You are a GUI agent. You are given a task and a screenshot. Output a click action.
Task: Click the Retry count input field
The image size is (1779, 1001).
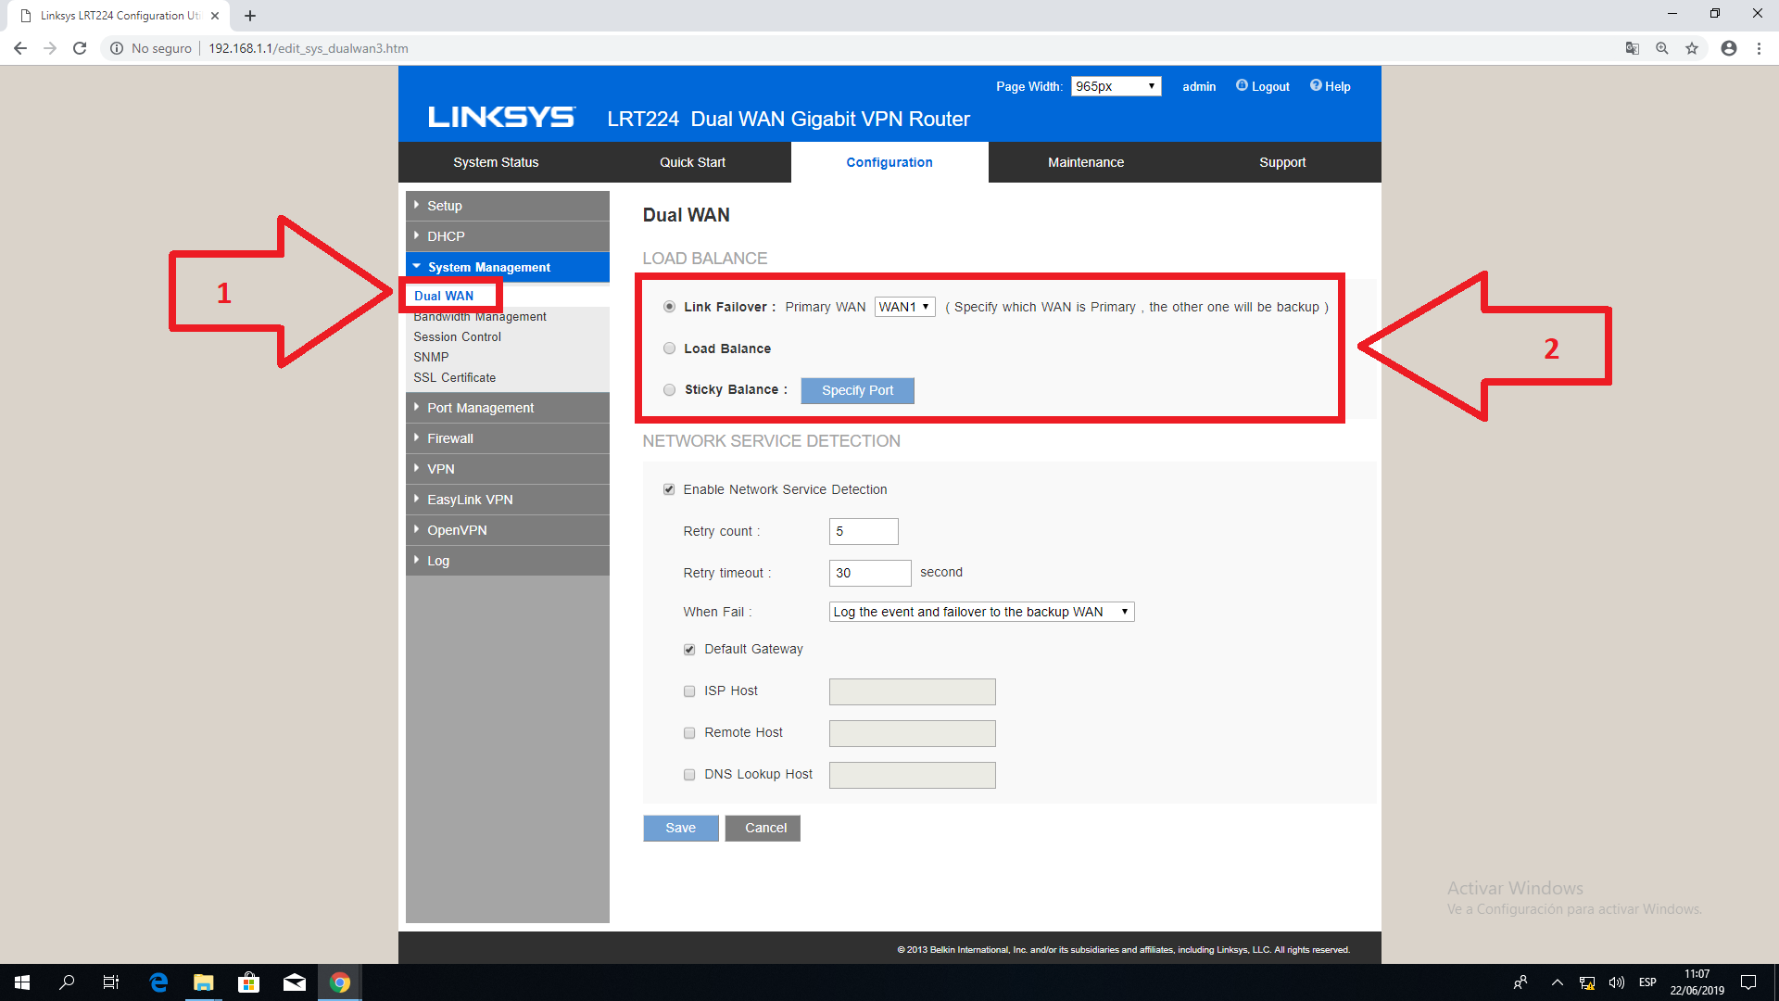tap(863, 531)
